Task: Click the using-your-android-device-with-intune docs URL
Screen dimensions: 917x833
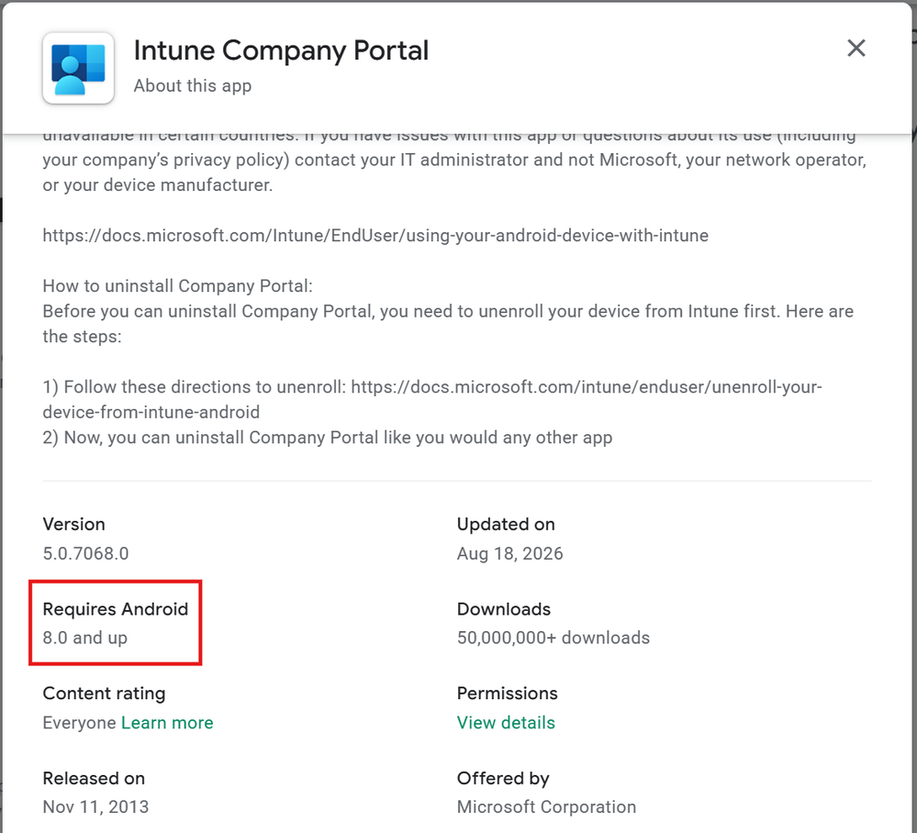Action: [375, 236]
